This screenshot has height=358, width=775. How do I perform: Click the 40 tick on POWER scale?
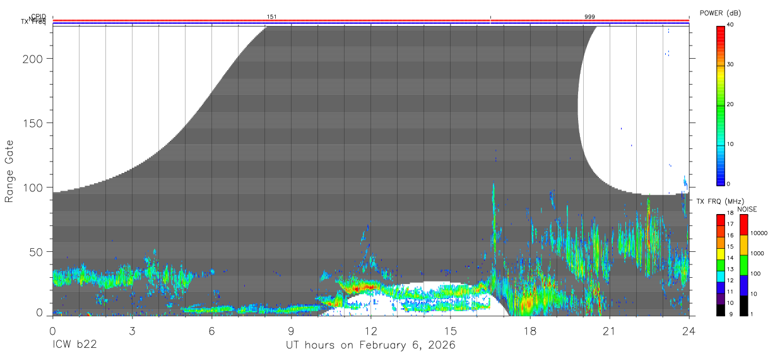(729, 24)
